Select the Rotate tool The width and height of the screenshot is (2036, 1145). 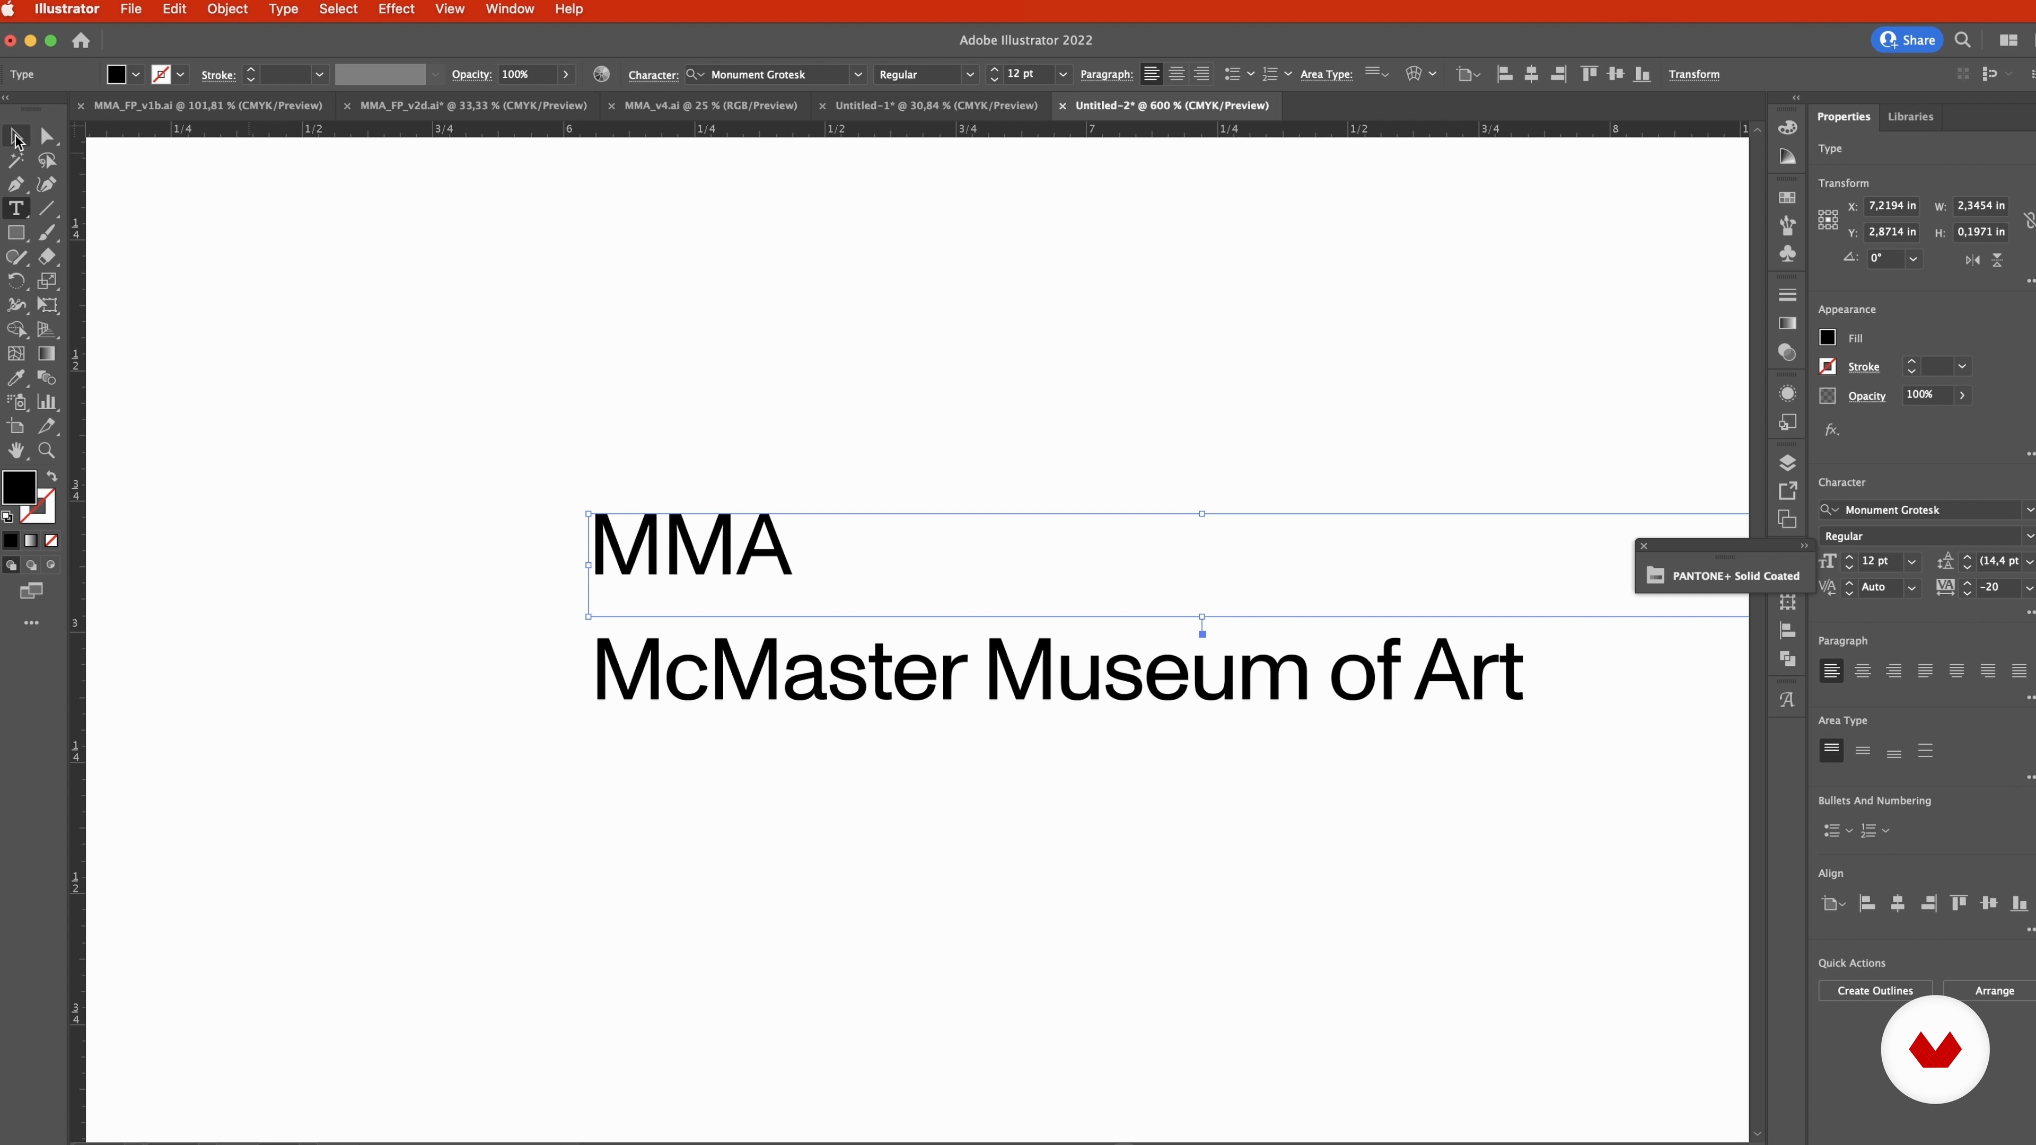[16, 281]
